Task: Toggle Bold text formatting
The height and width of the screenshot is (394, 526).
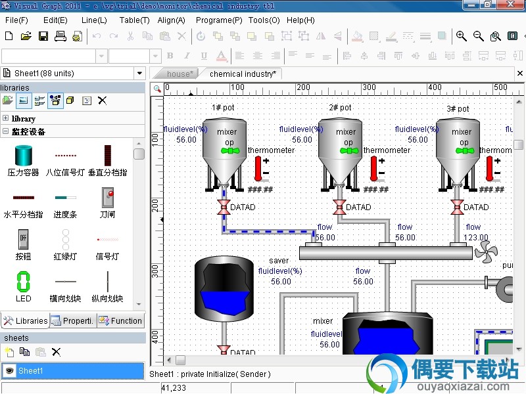Action: point(170,56)
